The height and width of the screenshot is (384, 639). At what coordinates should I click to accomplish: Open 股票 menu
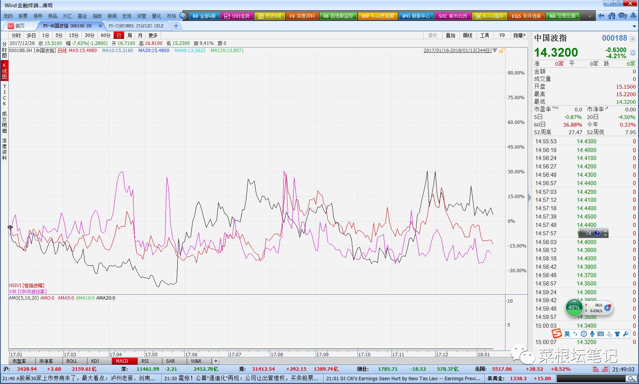(23, 16)
